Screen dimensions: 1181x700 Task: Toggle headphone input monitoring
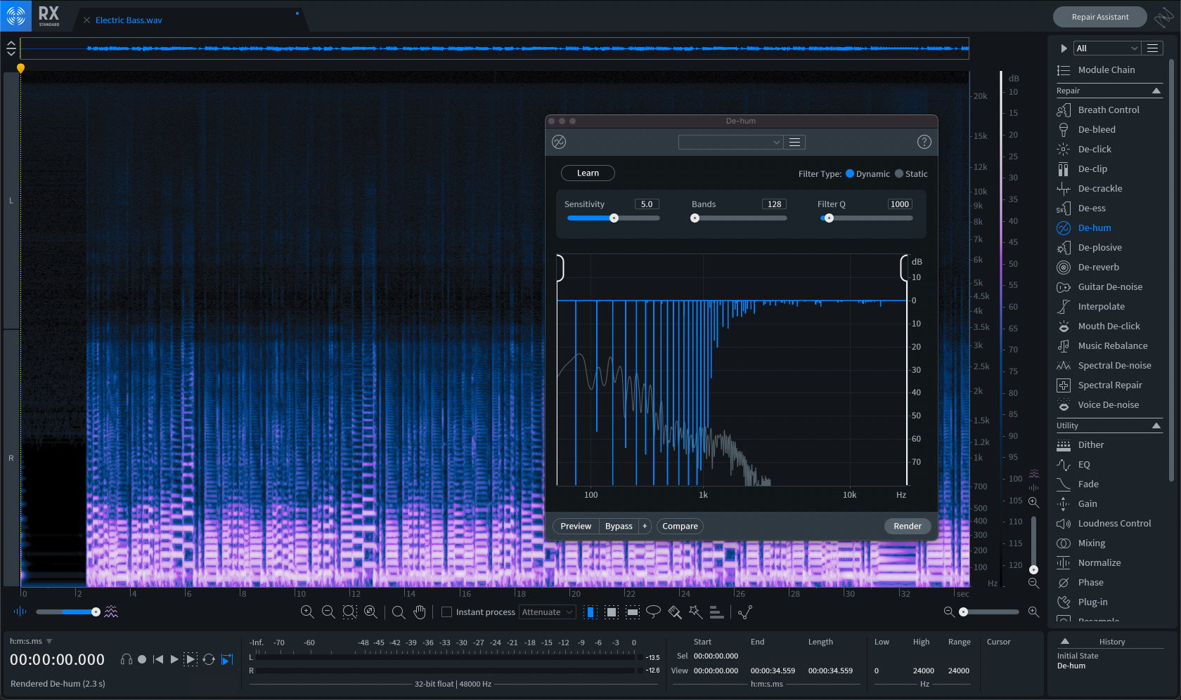pyautogui.click(x=127, y=659)
